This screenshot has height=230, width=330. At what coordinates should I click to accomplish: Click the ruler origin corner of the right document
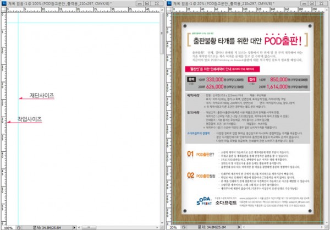click(168, 10)
